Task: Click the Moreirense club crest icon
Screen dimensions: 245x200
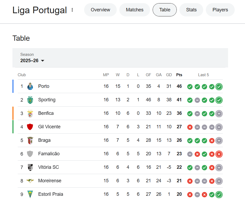Action: click(30, 181)
